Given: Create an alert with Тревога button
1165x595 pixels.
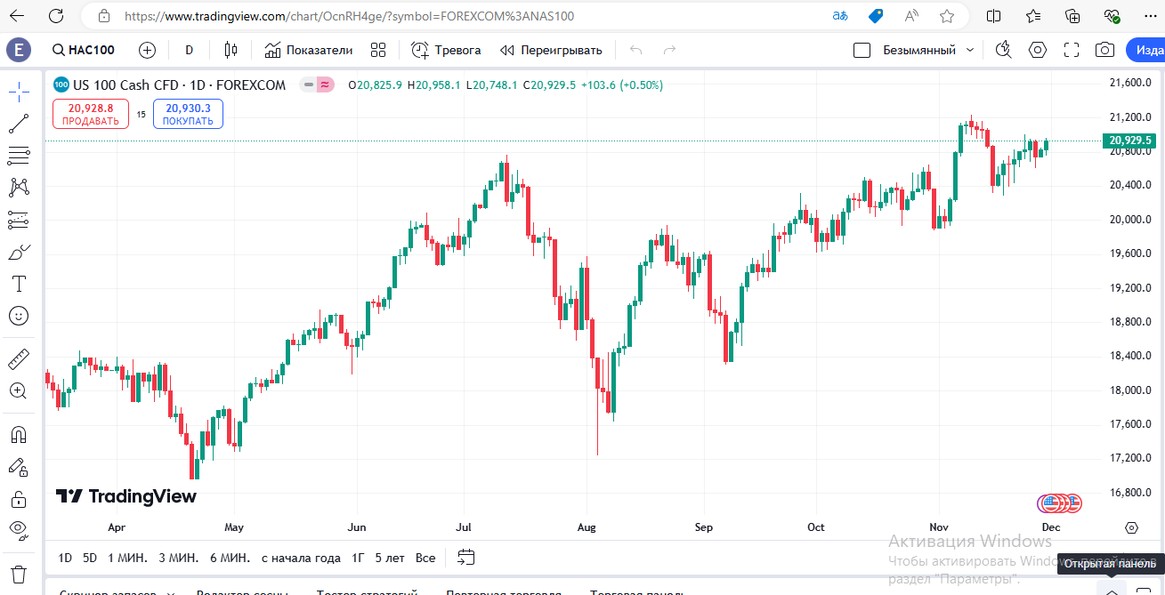Looking at the screenshot, I should 446,50.
